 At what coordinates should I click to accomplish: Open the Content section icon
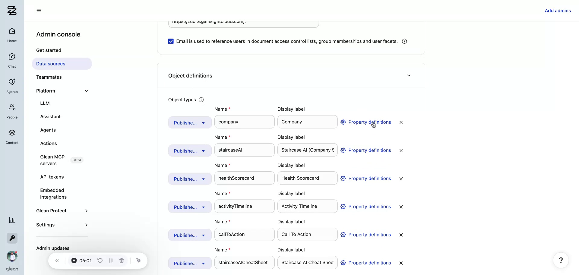(x=12, y=135)
